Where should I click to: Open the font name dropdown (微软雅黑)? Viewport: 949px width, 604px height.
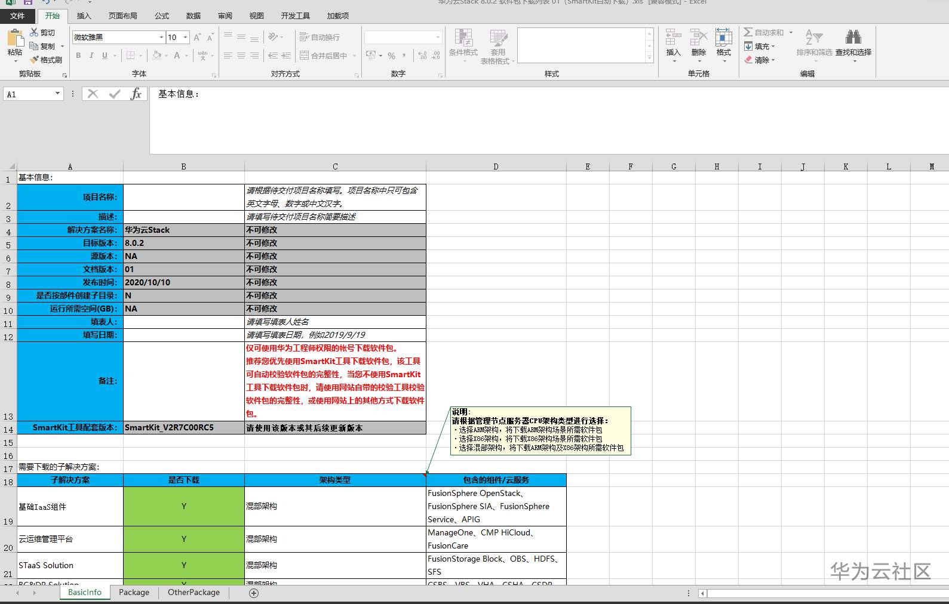pyautogui.click(x=161, y=37)
